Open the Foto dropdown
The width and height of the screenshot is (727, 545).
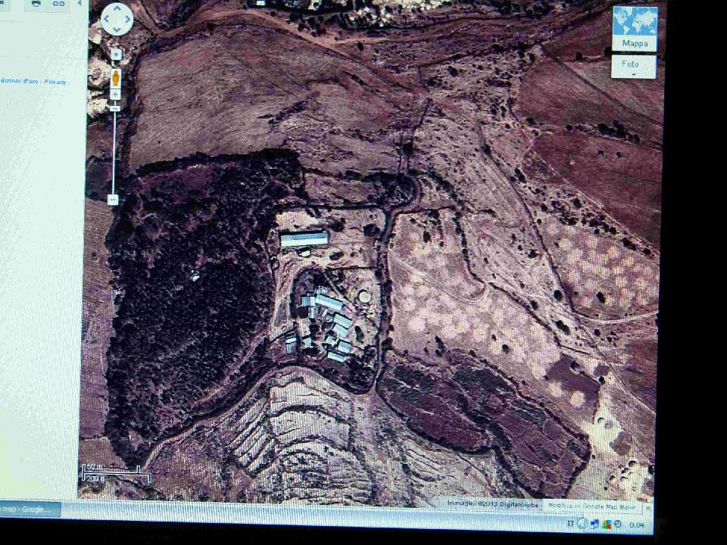coord(633,67)
